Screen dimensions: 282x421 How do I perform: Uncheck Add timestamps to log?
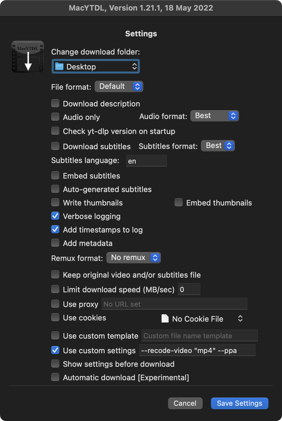click(55, 229)
